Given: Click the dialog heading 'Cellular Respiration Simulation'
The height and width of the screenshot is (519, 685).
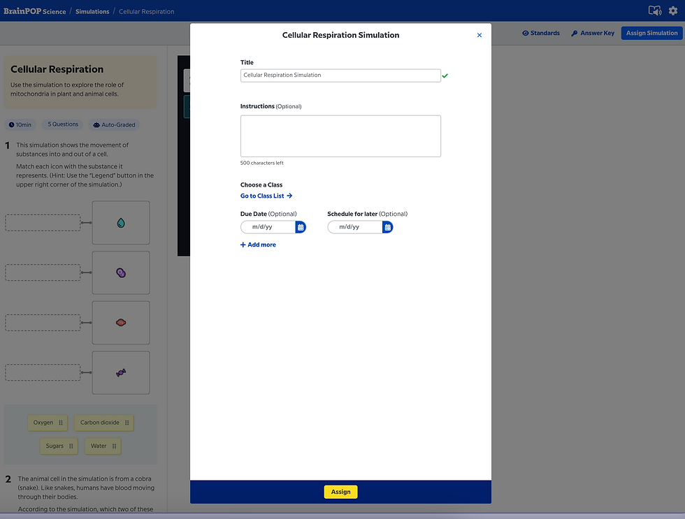Looking at the screenshot, I should pos(341,36).
